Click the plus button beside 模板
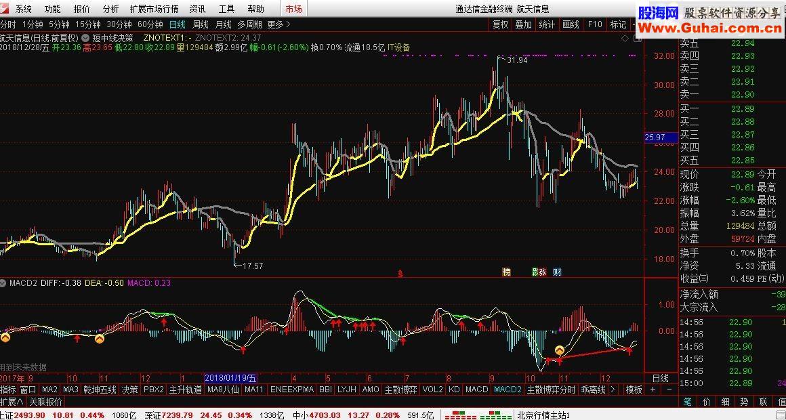Screen dimensions: 786x420 point(653,390)
